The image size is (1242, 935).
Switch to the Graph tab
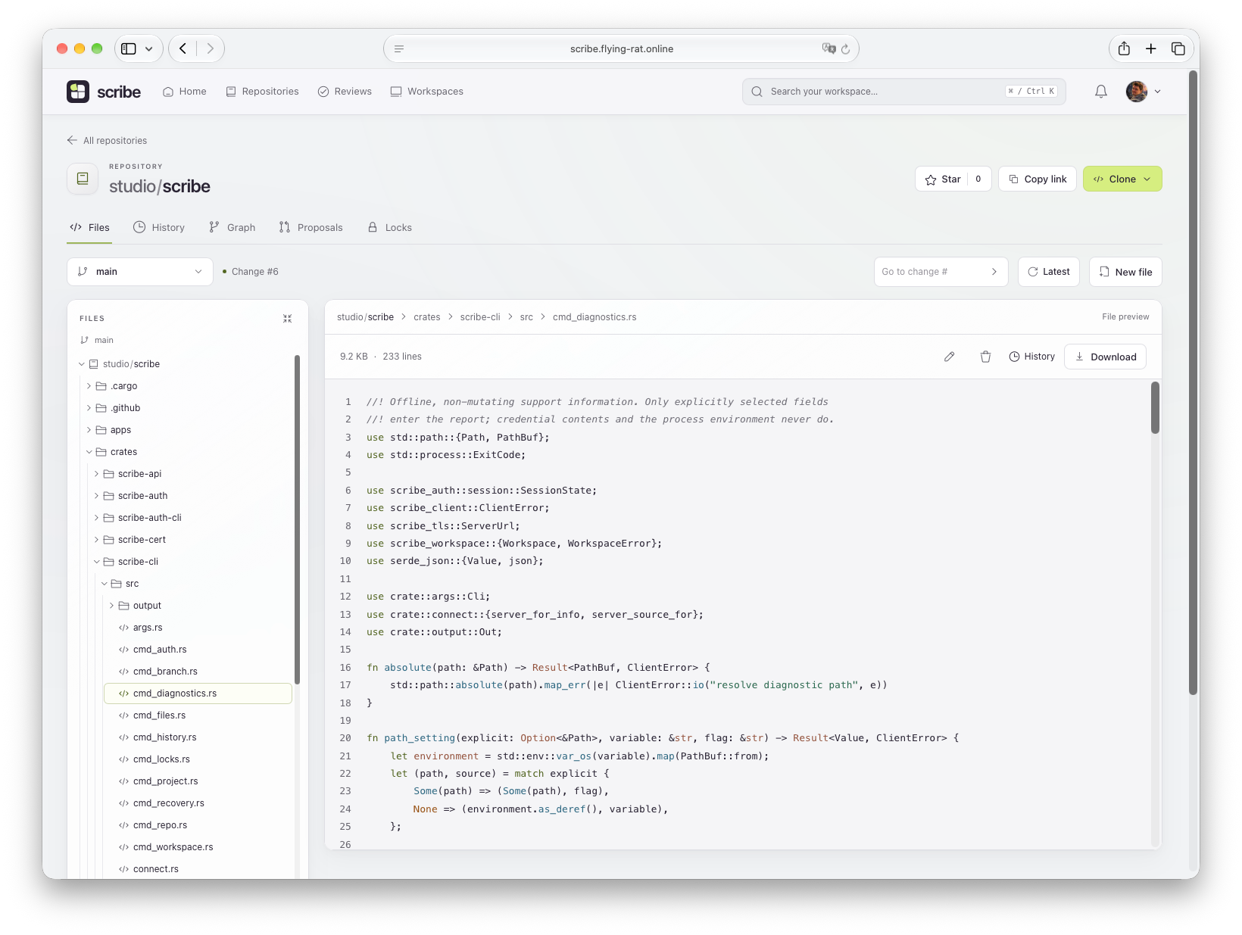(232, 227)
